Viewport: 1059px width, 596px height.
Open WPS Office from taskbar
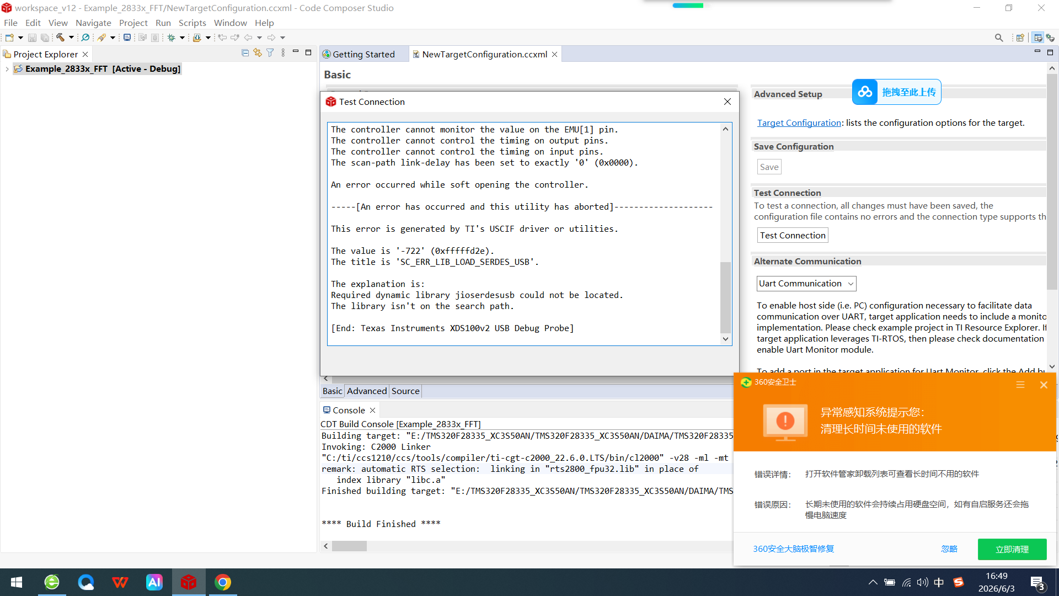[x=120, y=582]
